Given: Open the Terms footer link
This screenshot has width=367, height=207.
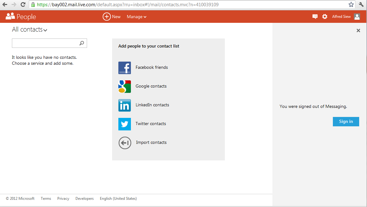Looking at the screenshot, I should click(x=46, y=198).
